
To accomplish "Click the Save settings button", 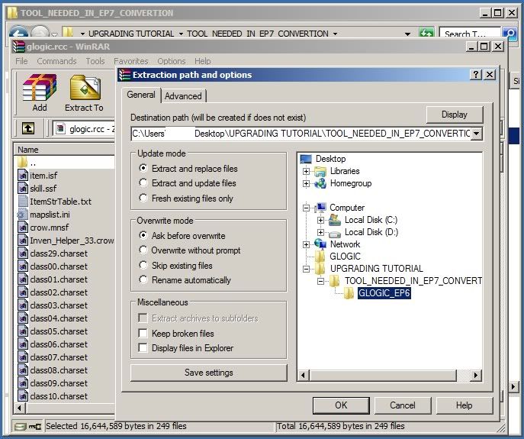I will [208, 373].
